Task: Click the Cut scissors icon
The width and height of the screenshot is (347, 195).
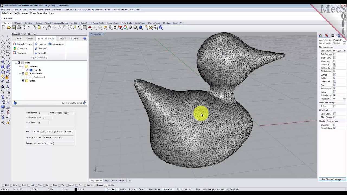Action: pos(29,27)
